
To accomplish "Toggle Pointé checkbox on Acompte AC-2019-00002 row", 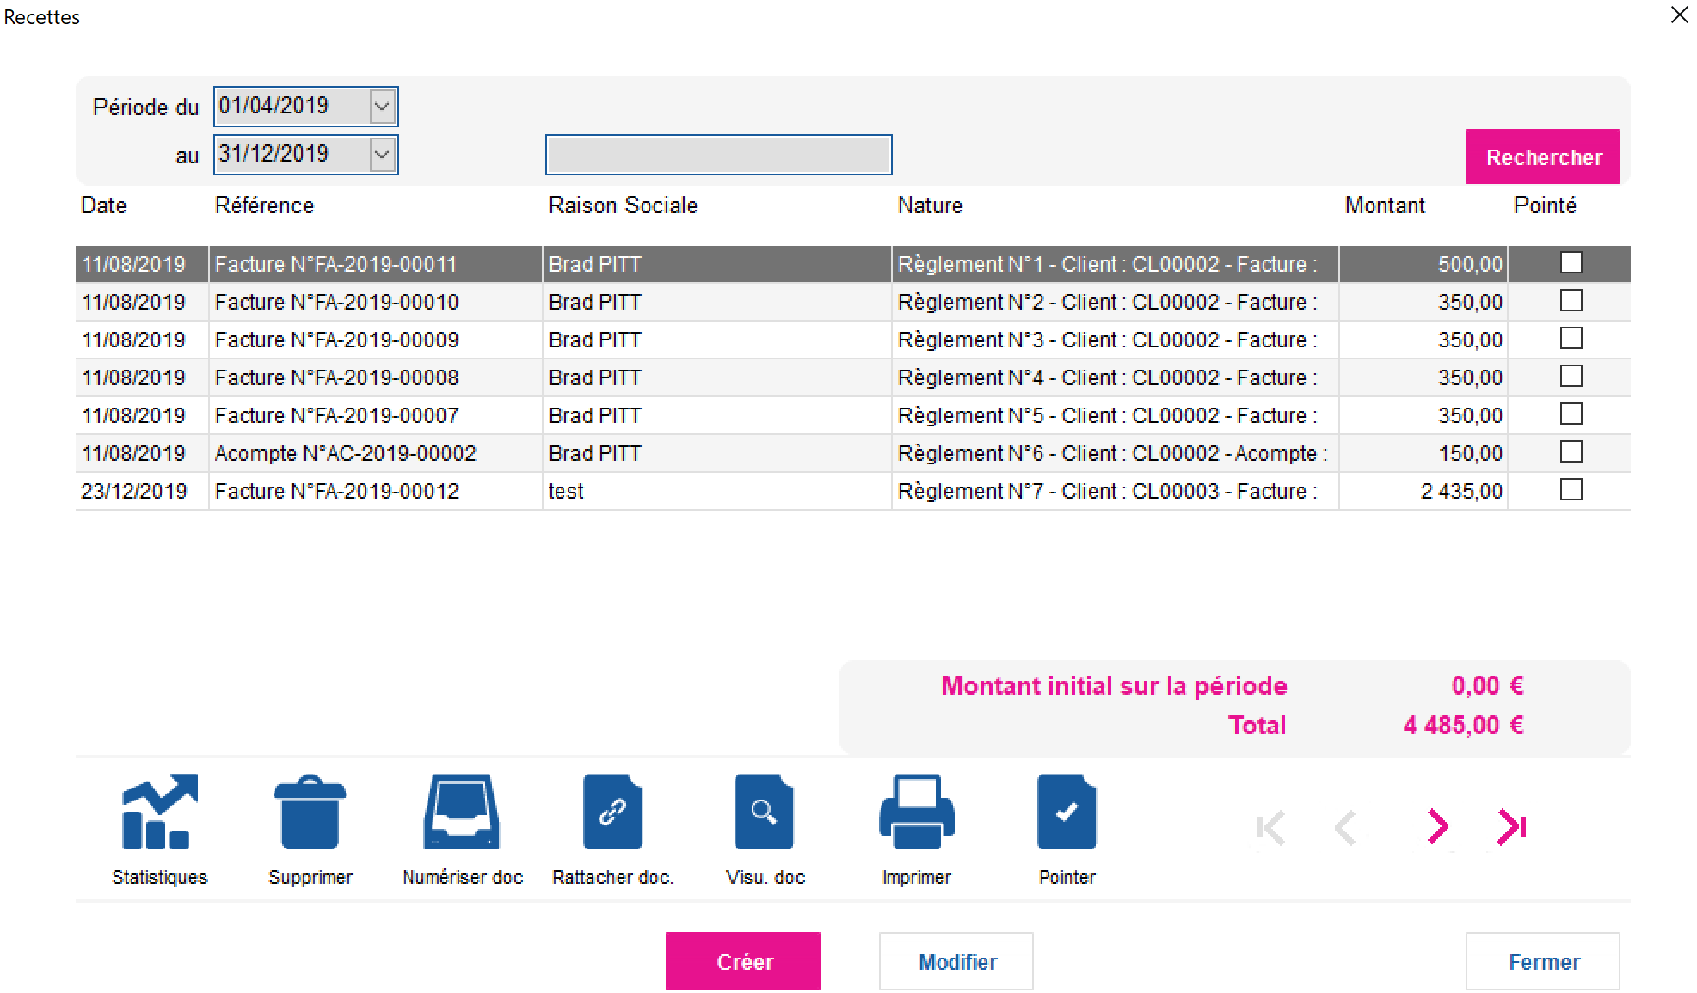I will click(x=1571, y=452).
